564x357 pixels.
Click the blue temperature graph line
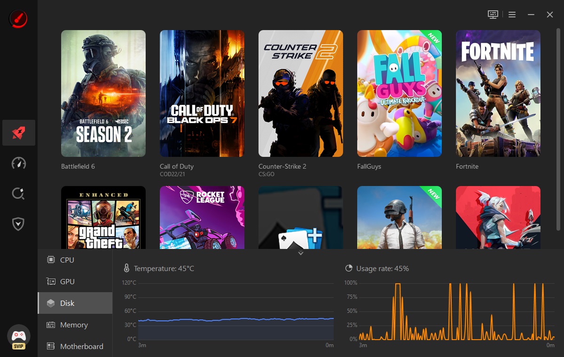click(236, 319)
